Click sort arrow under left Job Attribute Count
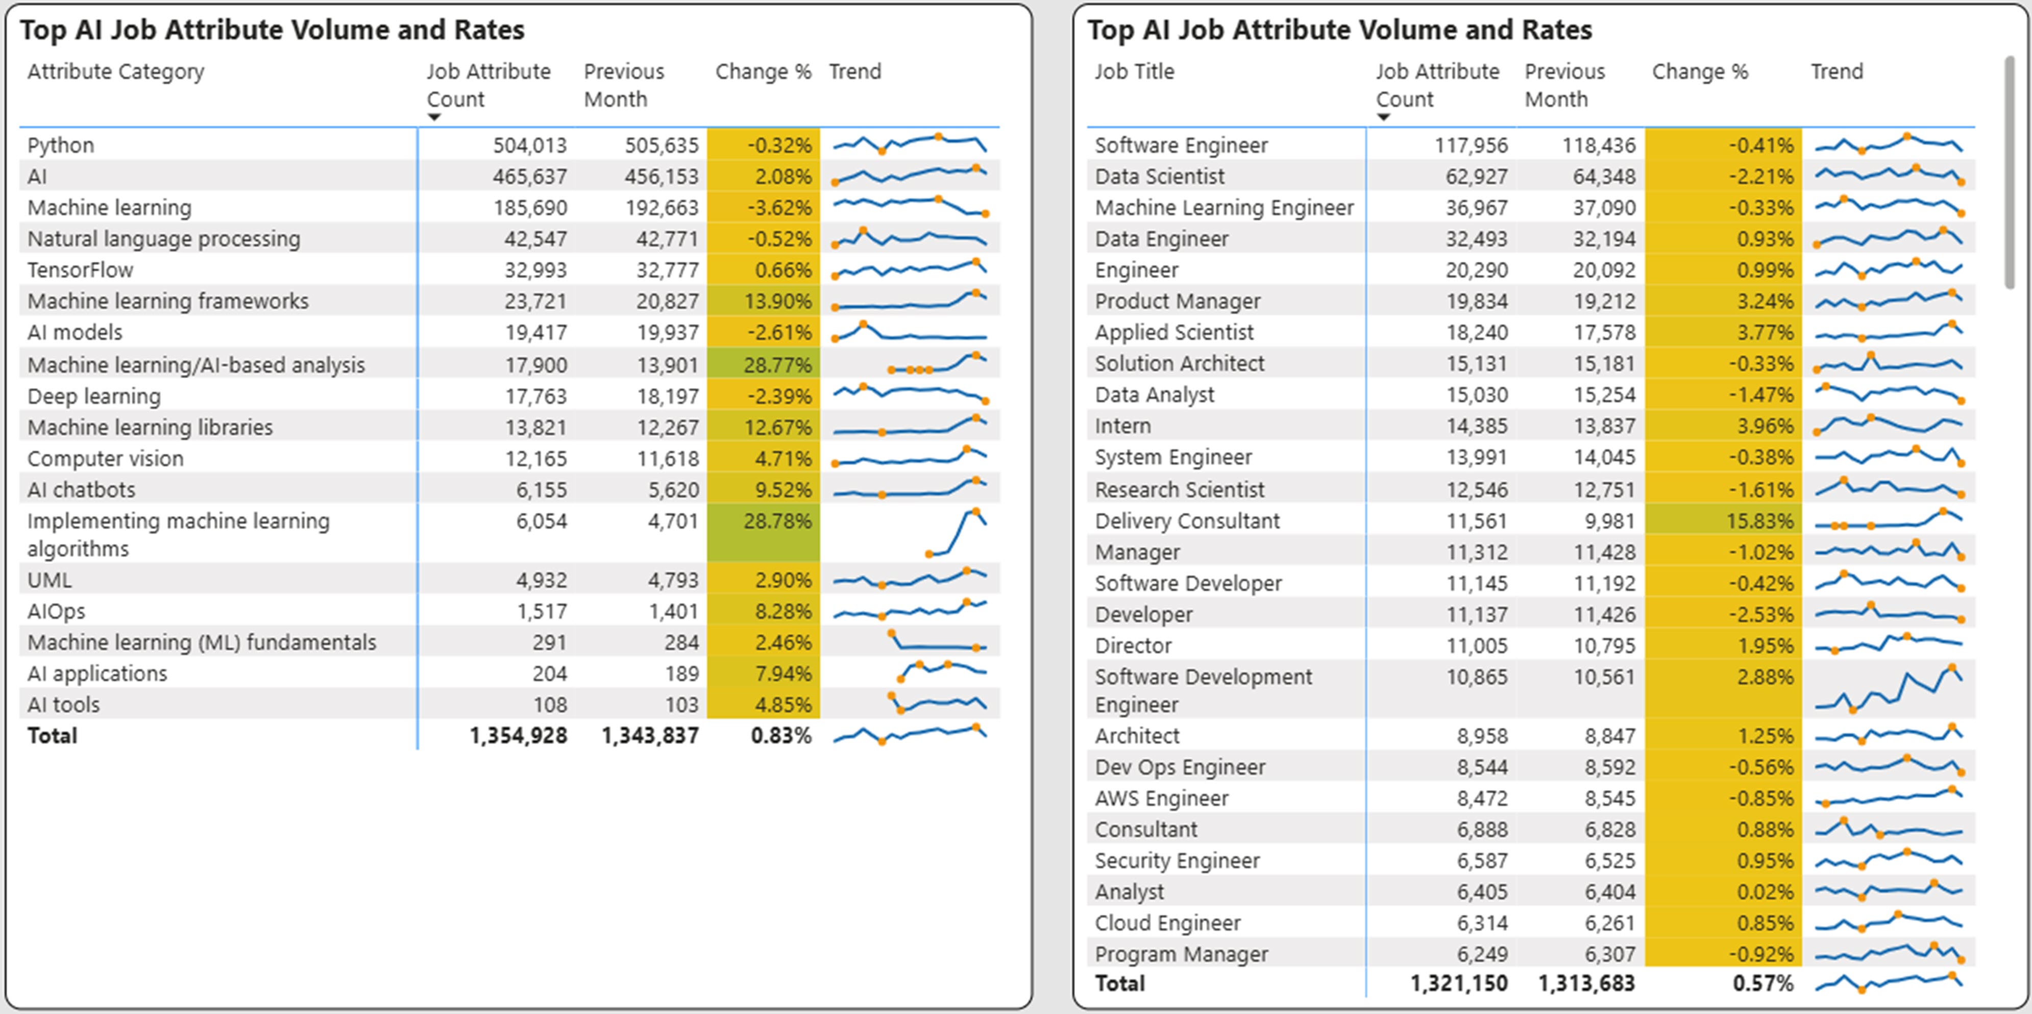The width and height of the screenshot is (2032, 1014). pos(434,117)
